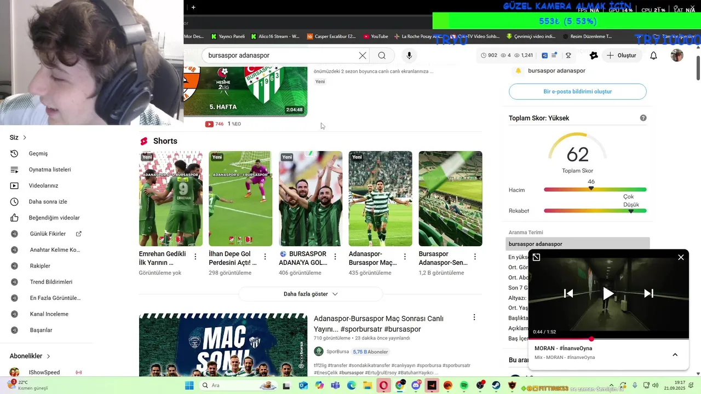This screenshot has width=701, height=394.
Task: Open the black star-shaped extension icon
Action: coord(594,55)
